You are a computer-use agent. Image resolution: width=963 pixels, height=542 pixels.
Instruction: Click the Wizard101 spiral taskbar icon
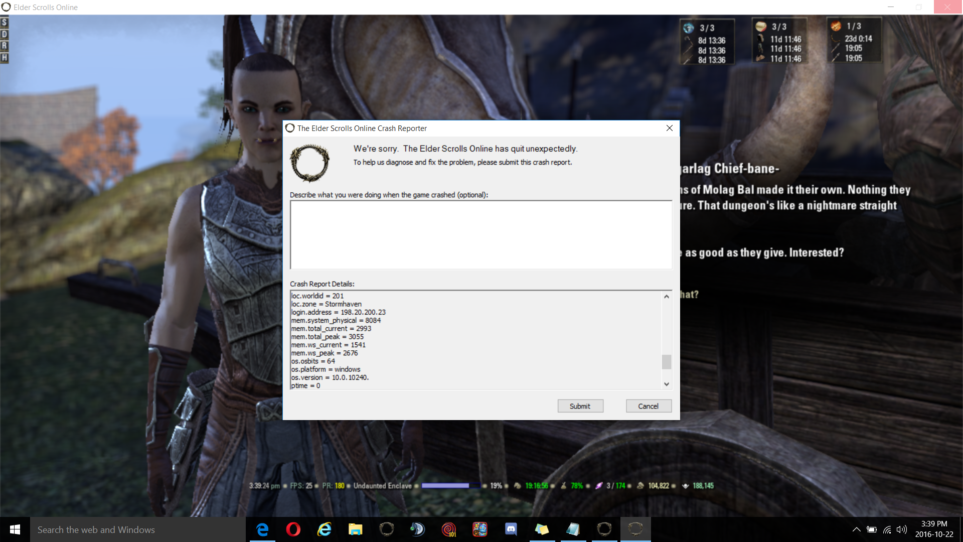pyautogui.click(x=448, y=529)
